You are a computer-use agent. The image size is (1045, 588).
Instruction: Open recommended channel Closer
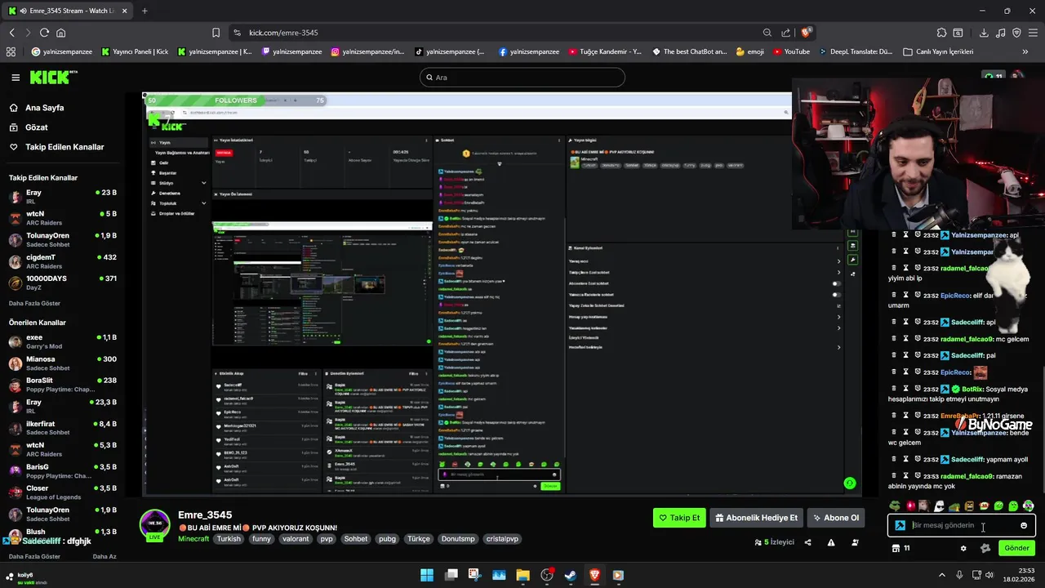(62, 492)
